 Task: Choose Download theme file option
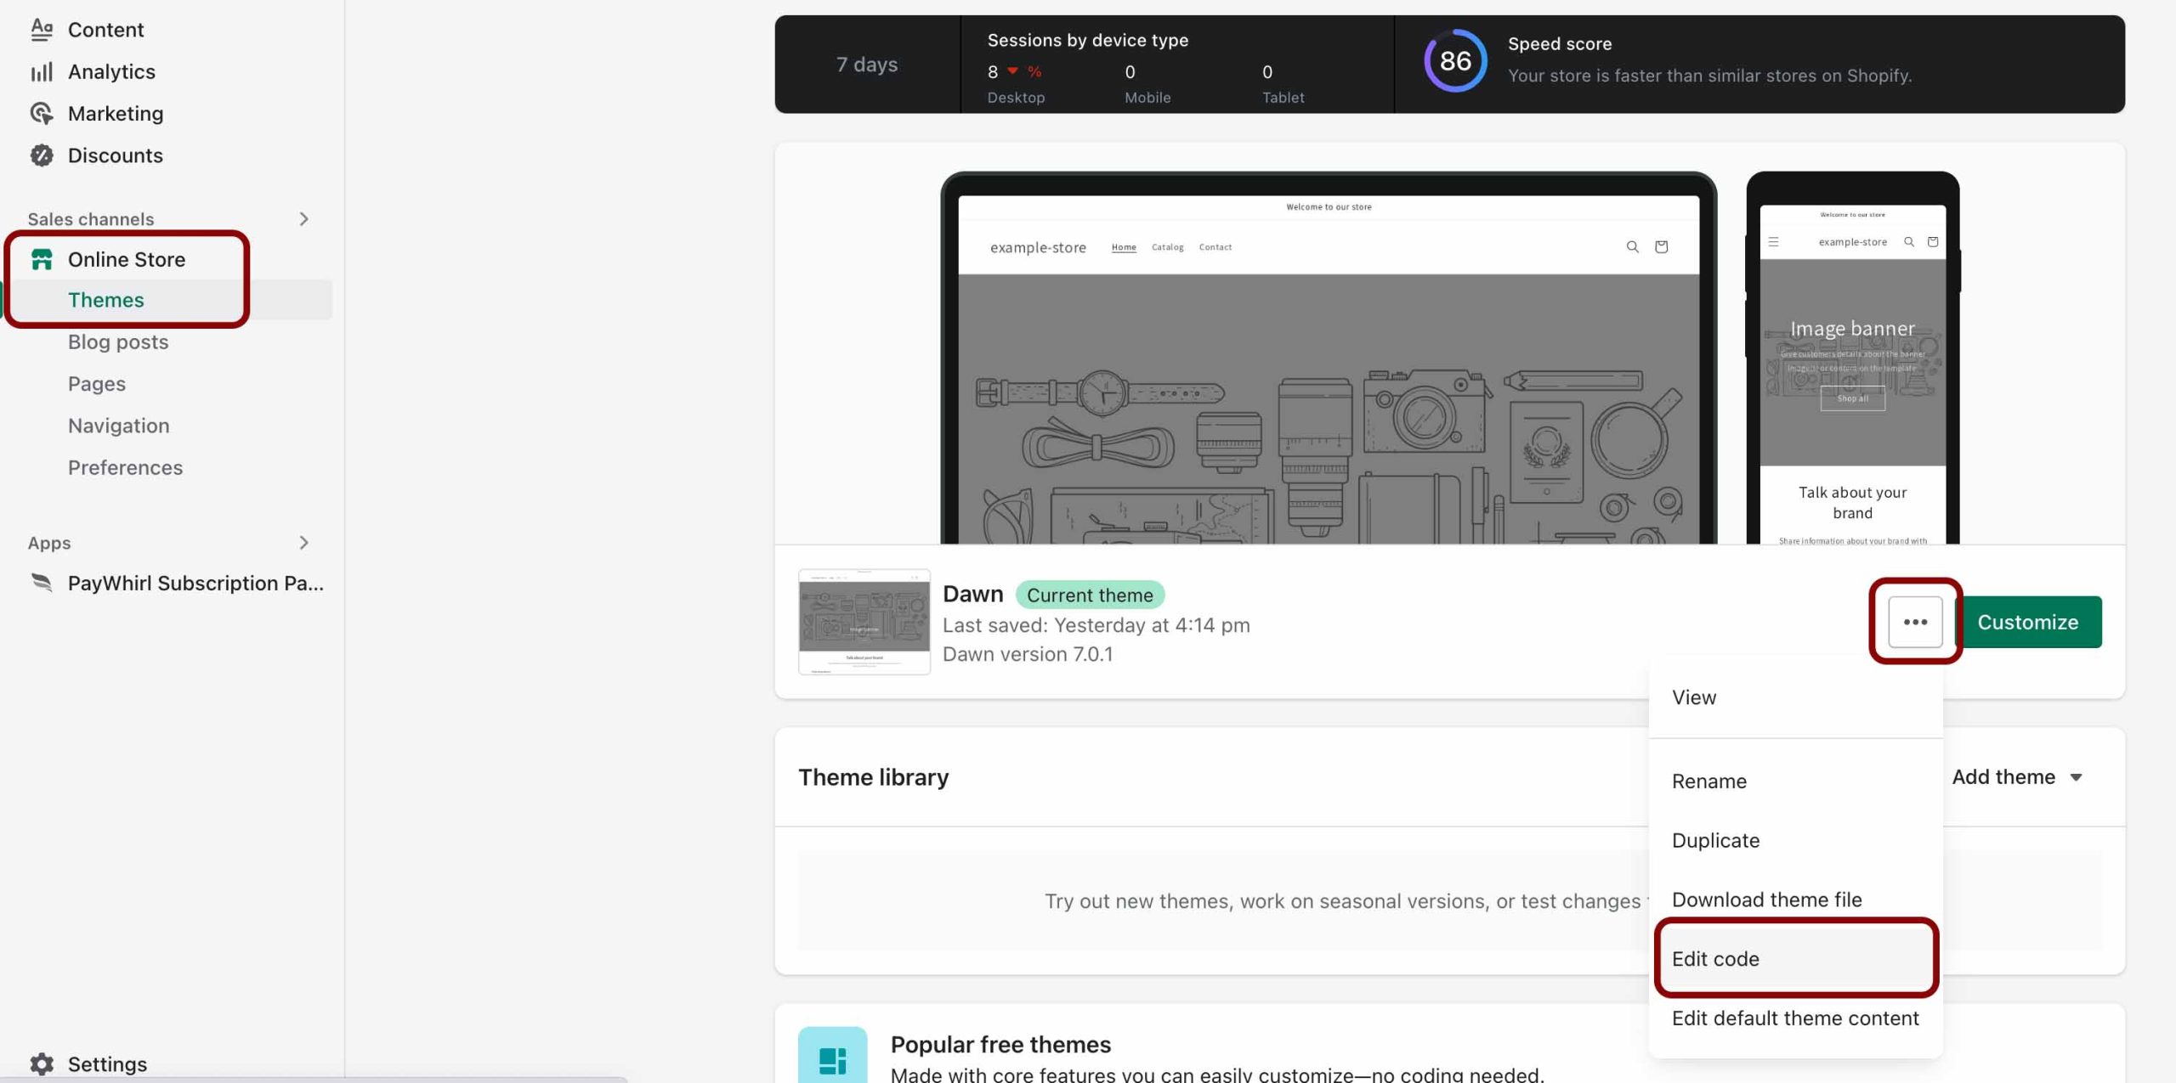[1767, 900]
